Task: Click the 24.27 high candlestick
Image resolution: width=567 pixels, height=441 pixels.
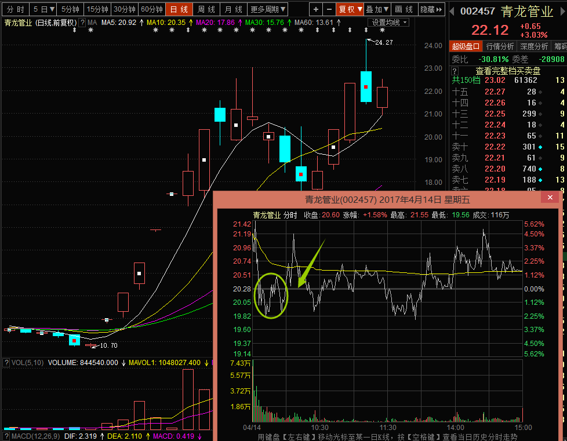Action: click(366, 86)
